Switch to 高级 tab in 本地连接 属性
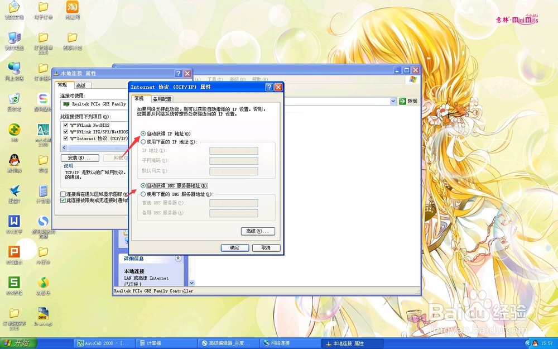Image resolution: width=558 pixels, height=349 pixels. tap(81, 85)
